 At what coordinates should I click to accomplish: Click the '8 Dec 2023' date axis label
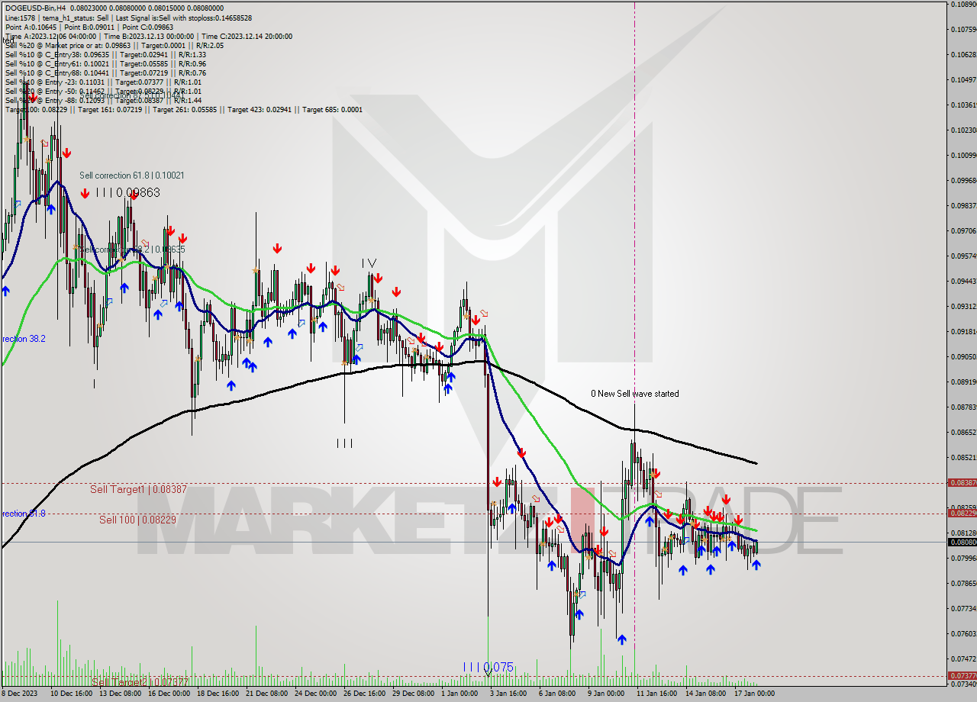pyautogui.click(x=20, y=694)
